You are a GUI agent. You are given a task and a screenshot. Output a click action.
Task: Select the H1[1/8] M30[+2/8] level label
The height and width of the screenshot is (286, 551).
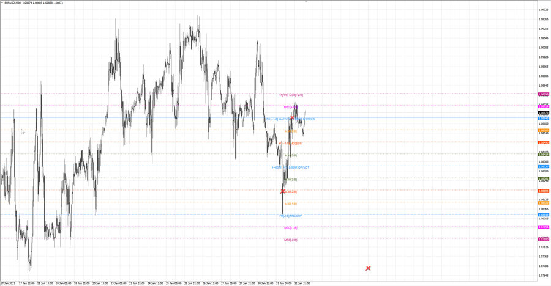point(291,95)
